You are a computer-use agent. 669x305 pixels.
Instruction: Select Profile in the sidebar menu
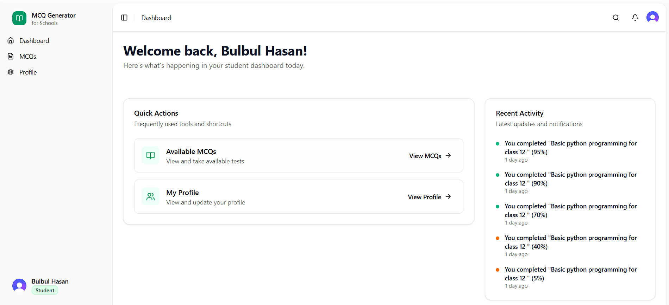[x=28, y=72]
